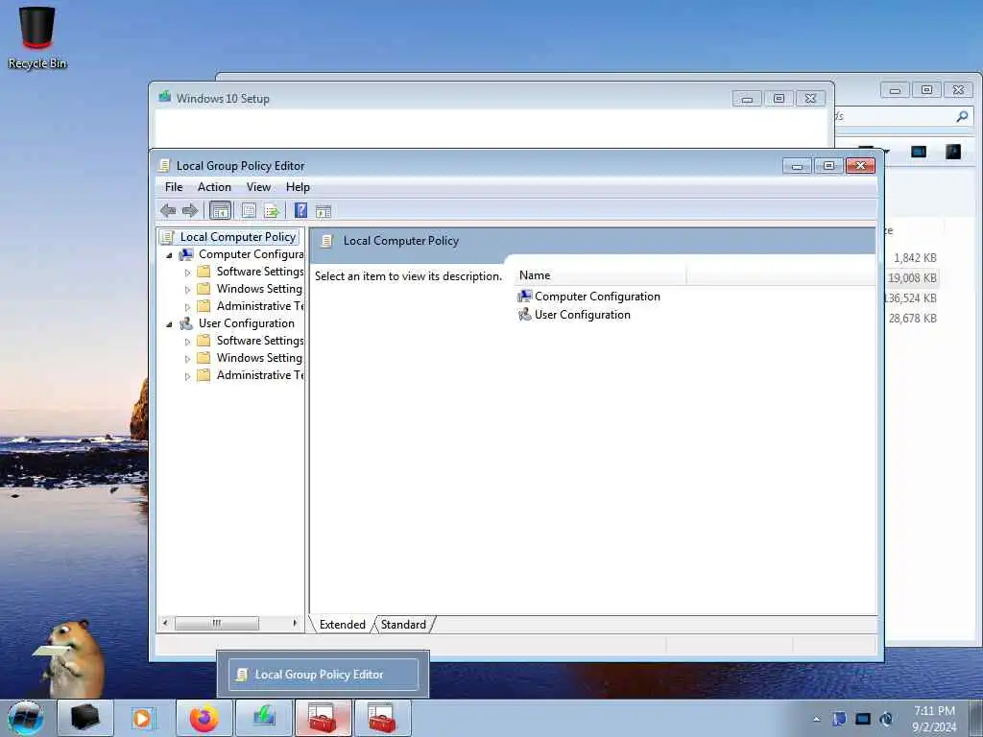The image size is (983, 737).
Task: Click the tree pane's left scroll arrow
Action: point(165,623)
